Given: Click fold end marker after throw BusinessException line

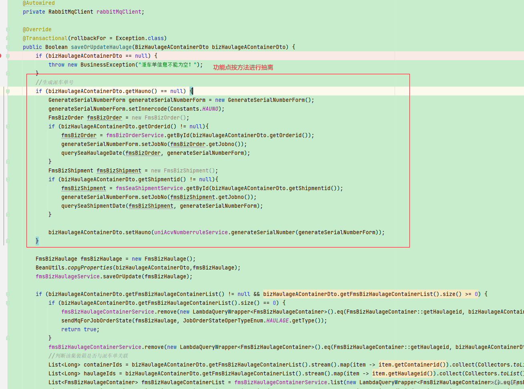Looking at the screenshot, I should (x=8, y=73).
